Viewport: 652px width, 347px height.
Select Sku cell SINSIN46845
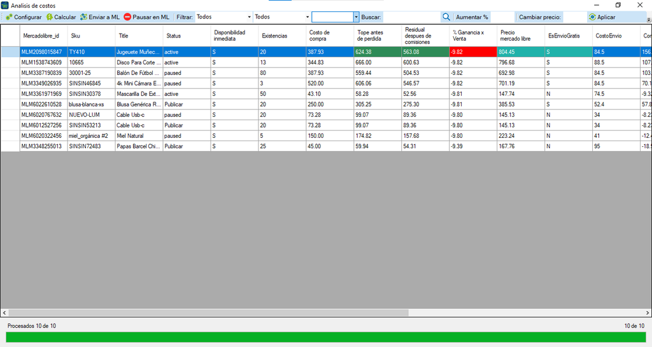click(92, 83)
